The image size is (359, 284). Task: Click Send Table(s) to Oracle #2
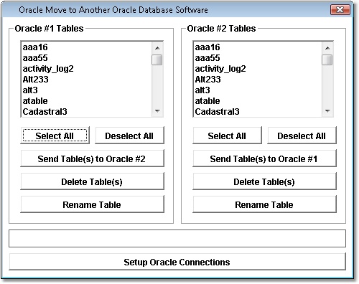(92, 158)
